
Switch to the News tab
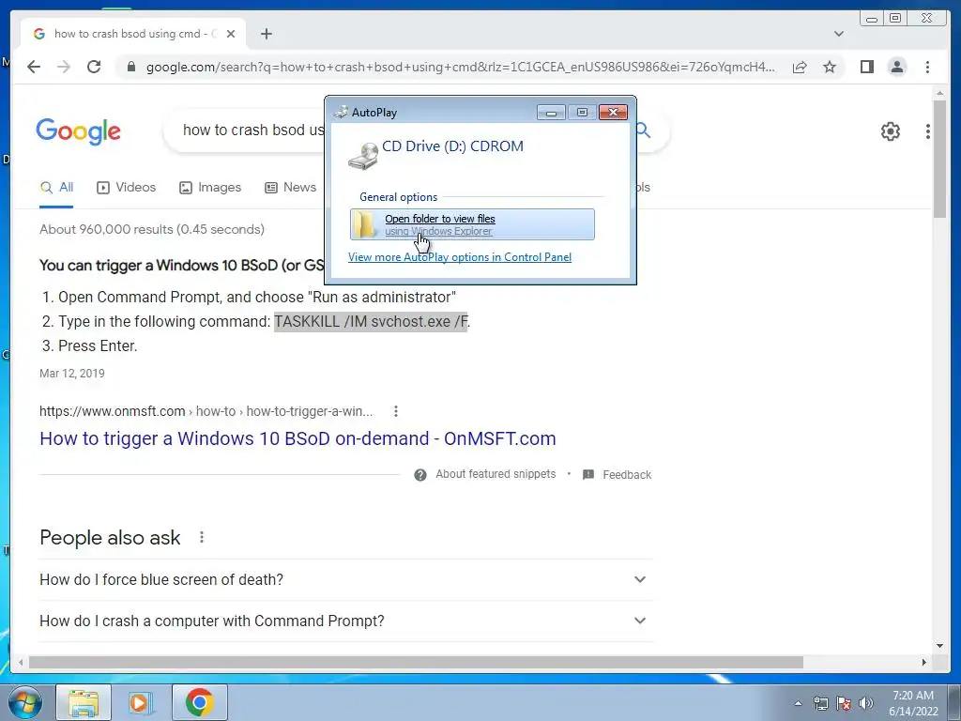pos(290,188)
